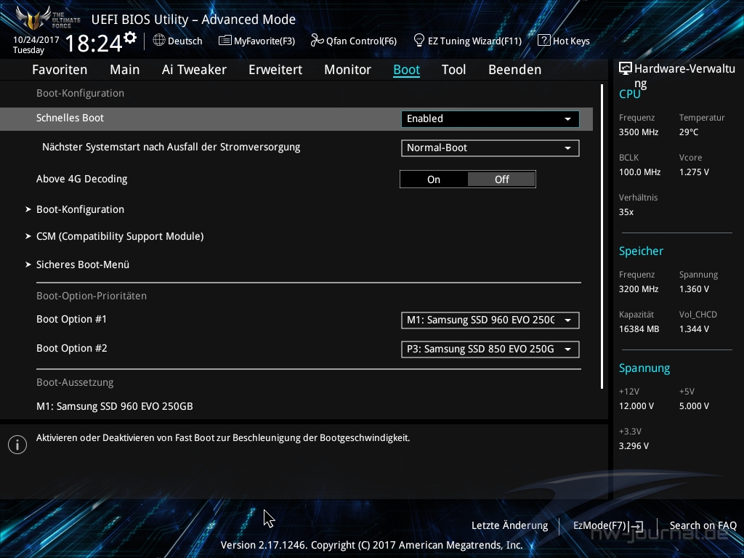744x558 pixels.
Task: Expand the Boot-Konfiguration submenu
Action: coord(80,209)
